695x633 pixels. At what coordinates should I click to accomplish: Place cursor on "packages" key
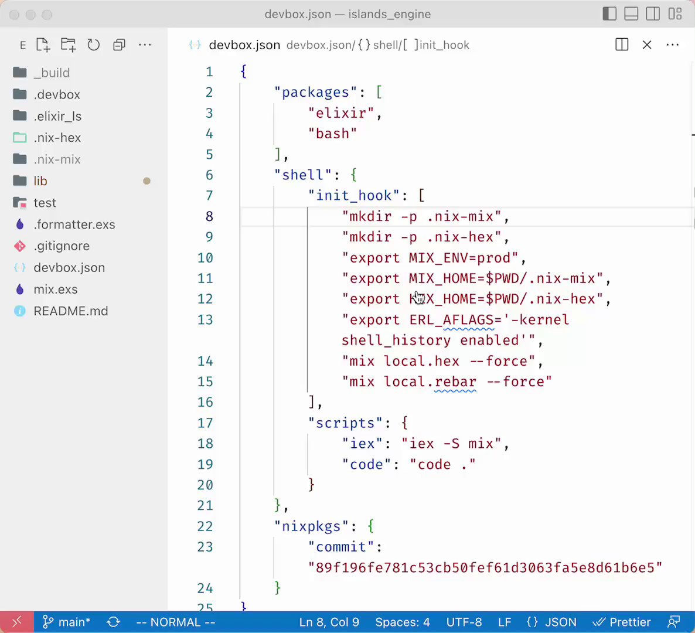tap(316, 92)
